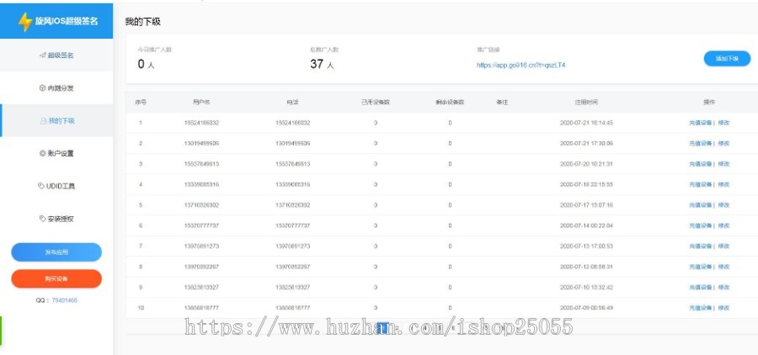Click 充值设备 in row 3
Image resolution: width=758 pixels, height=355 pixels.
coord(700,164)
